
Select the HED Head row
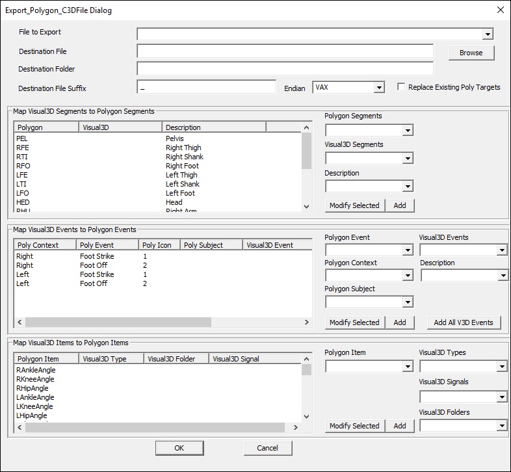point(158,202)
